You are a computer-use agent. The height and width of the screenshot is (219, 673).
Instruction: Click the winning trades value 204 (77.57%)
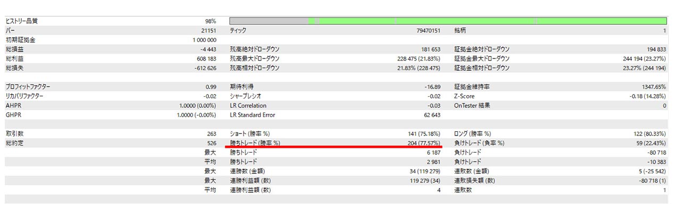[x=420, y=143]
